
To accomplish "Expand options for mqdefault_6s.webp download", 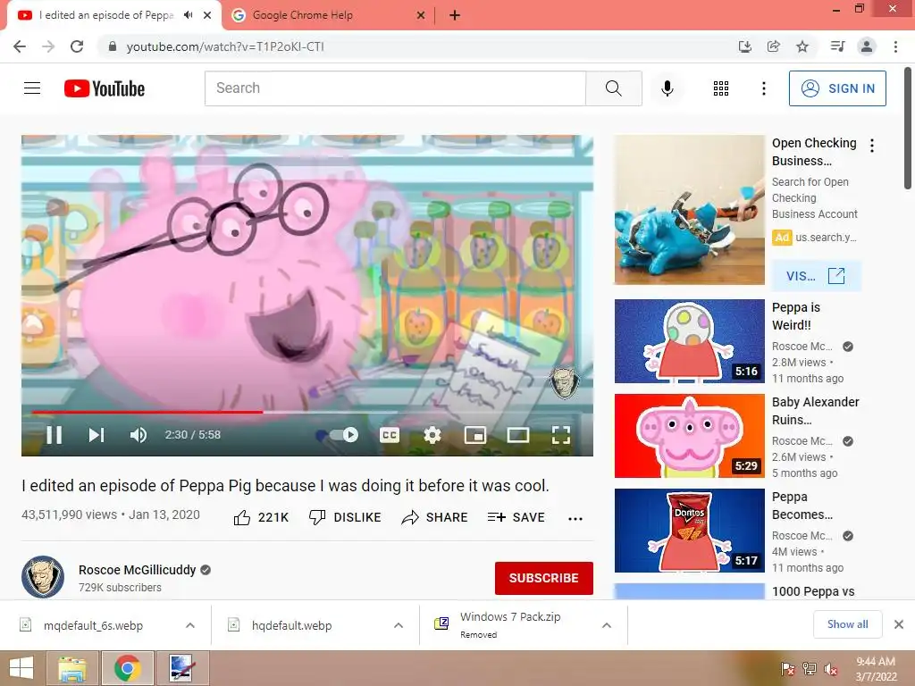I will pos(190,625).
